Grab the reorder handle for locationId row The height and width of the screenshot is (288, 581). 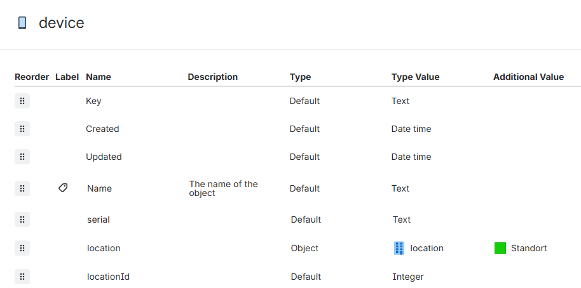(22, 277)
